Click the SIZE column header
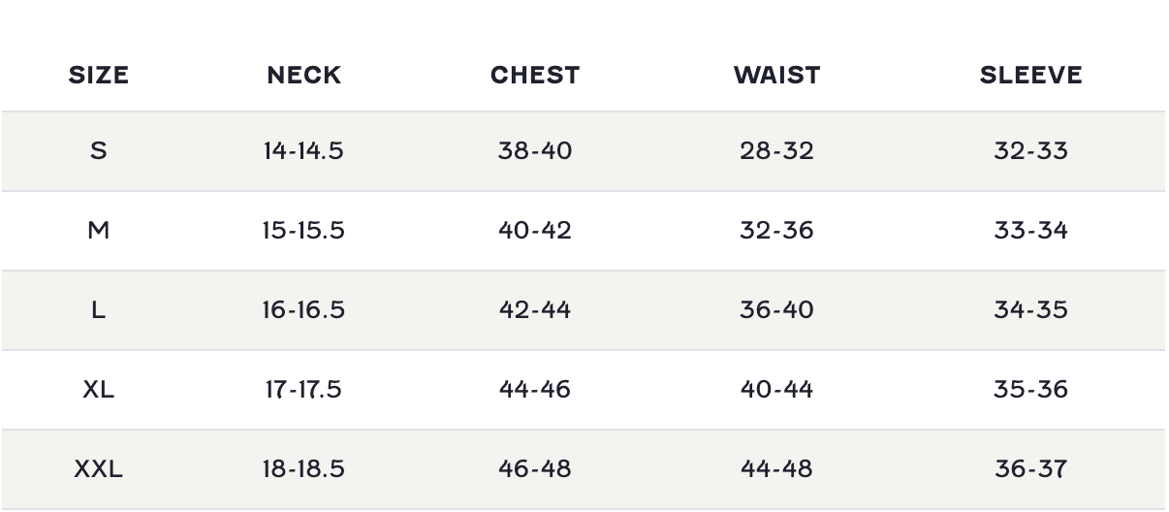The image size is (1169, 512). [99, 75]
